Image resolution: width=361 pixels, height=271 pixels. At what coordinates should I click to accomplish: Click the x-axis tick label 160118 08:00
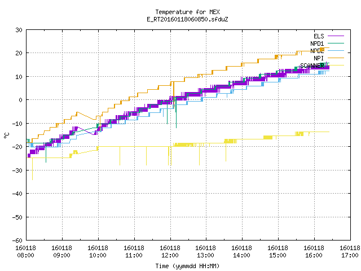pyautogui.click(x=26, y=252)
